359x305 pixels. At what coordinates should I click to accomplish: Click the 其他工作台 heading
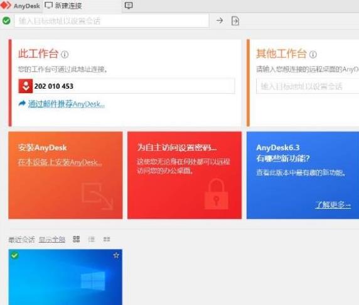281,54
